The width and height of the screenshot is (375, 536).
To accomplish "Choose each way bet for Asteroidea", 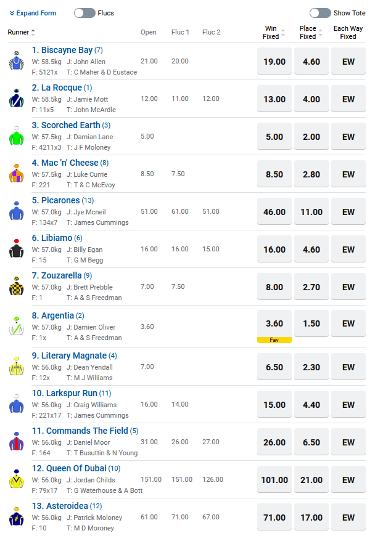I will [x=348, y=518].
